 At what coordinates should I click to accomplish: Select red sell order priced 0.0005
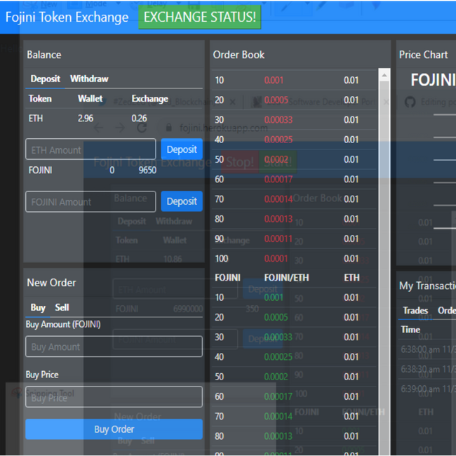pyautogui.click(x=276, y=100)
